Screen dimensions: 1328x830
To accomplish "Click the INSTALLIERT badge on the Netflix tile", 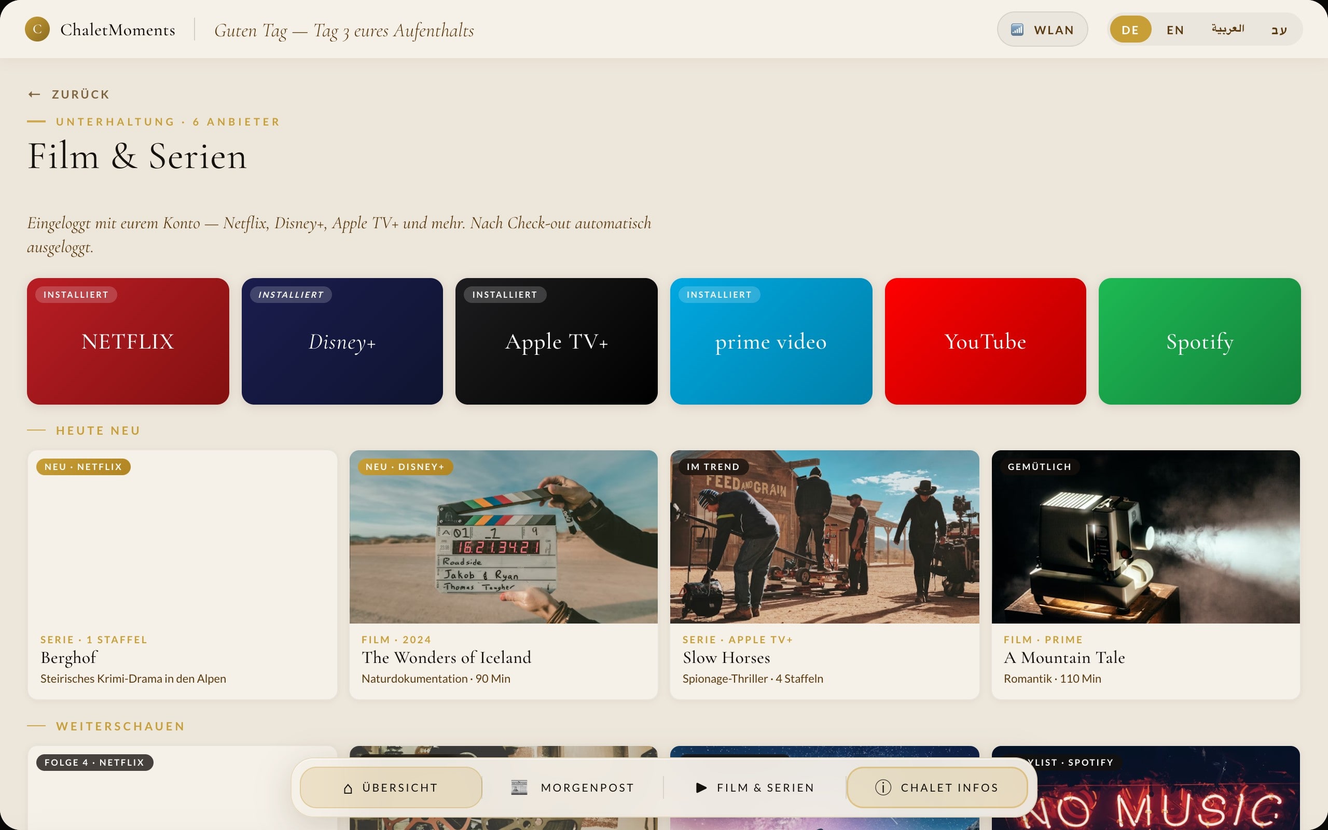I will pos(76,295).
